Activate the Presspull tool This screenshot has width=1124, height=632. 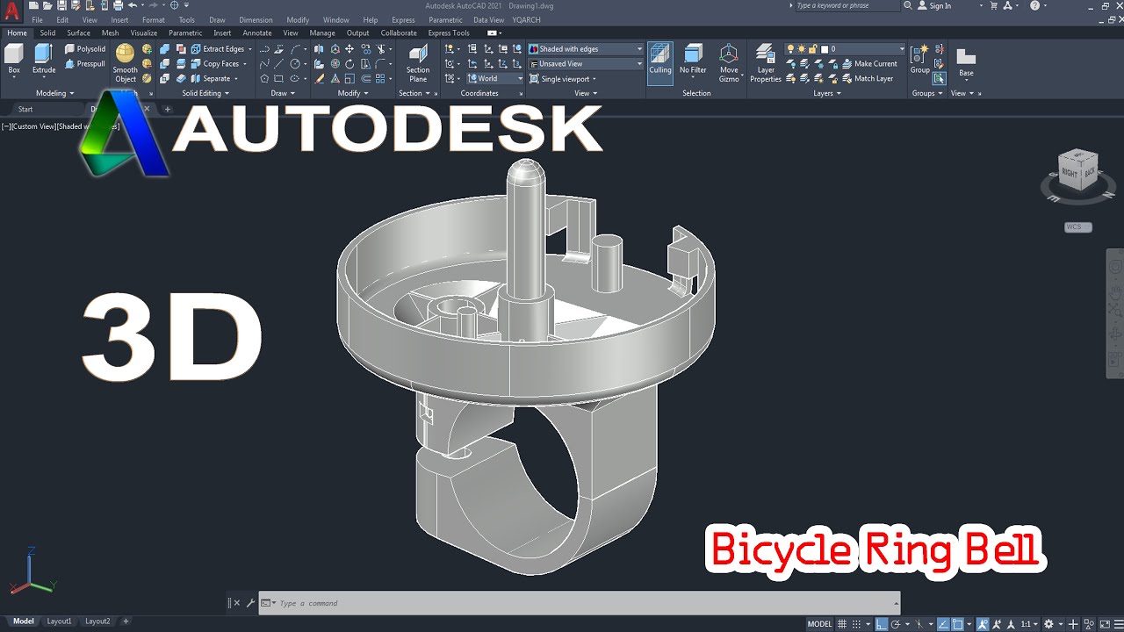(85, 63)
